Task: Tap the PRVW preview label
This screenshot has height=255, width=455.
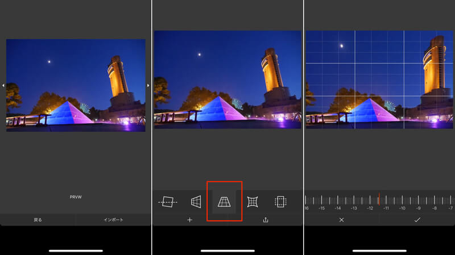Action: [76, 197]
